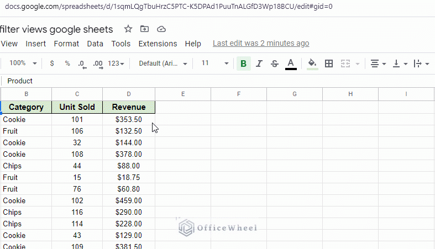Viewport: 435px width, 249px height.
Task: Select the Category header cell
Action: (26, 107)
